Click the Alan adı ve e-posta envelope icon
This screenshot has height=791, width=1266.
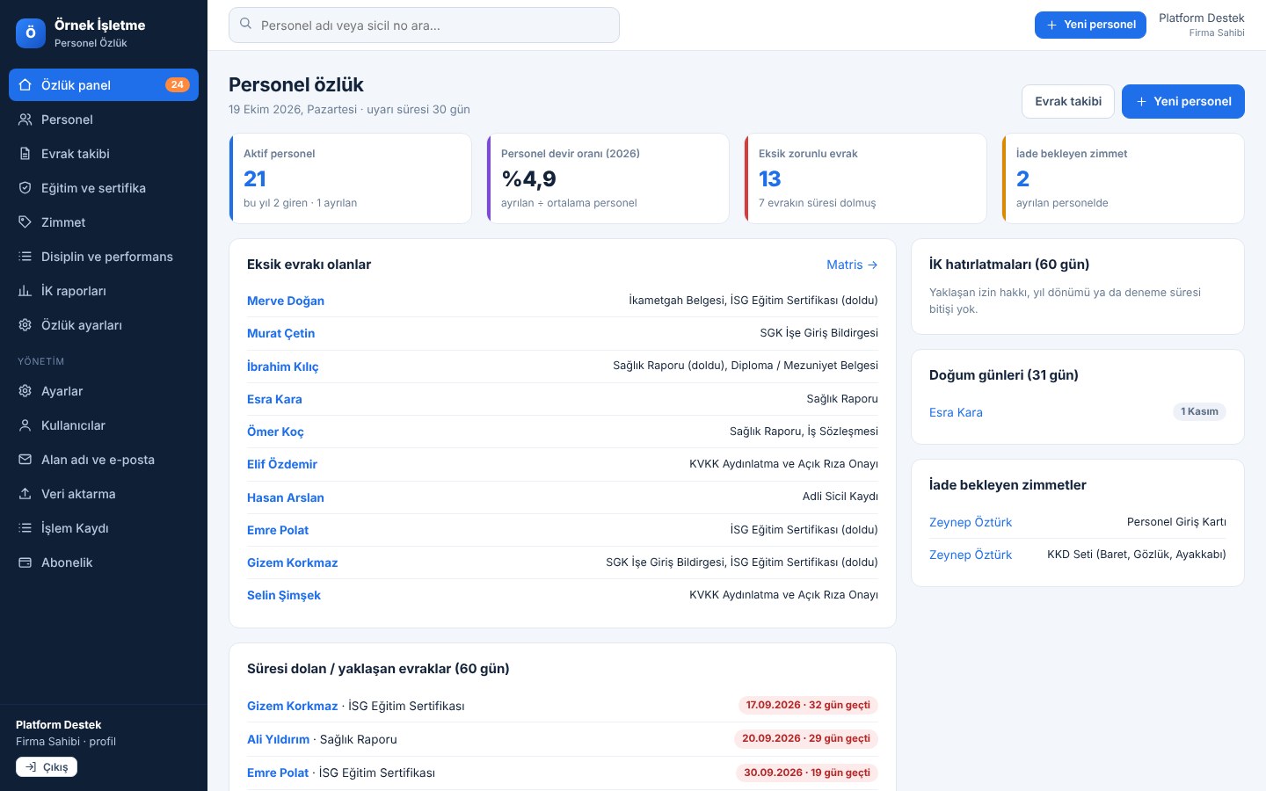(x=25, y=460)
